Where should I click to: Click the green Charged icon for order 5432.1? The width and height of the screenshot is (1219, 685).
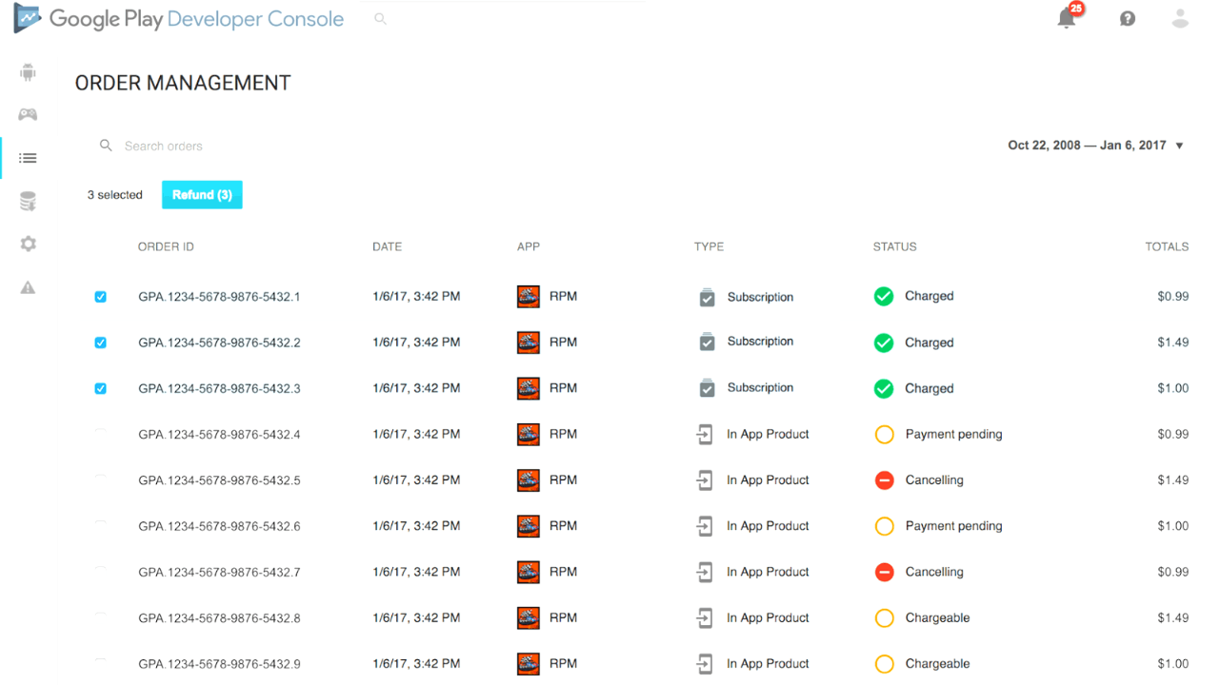click(884, 296)
